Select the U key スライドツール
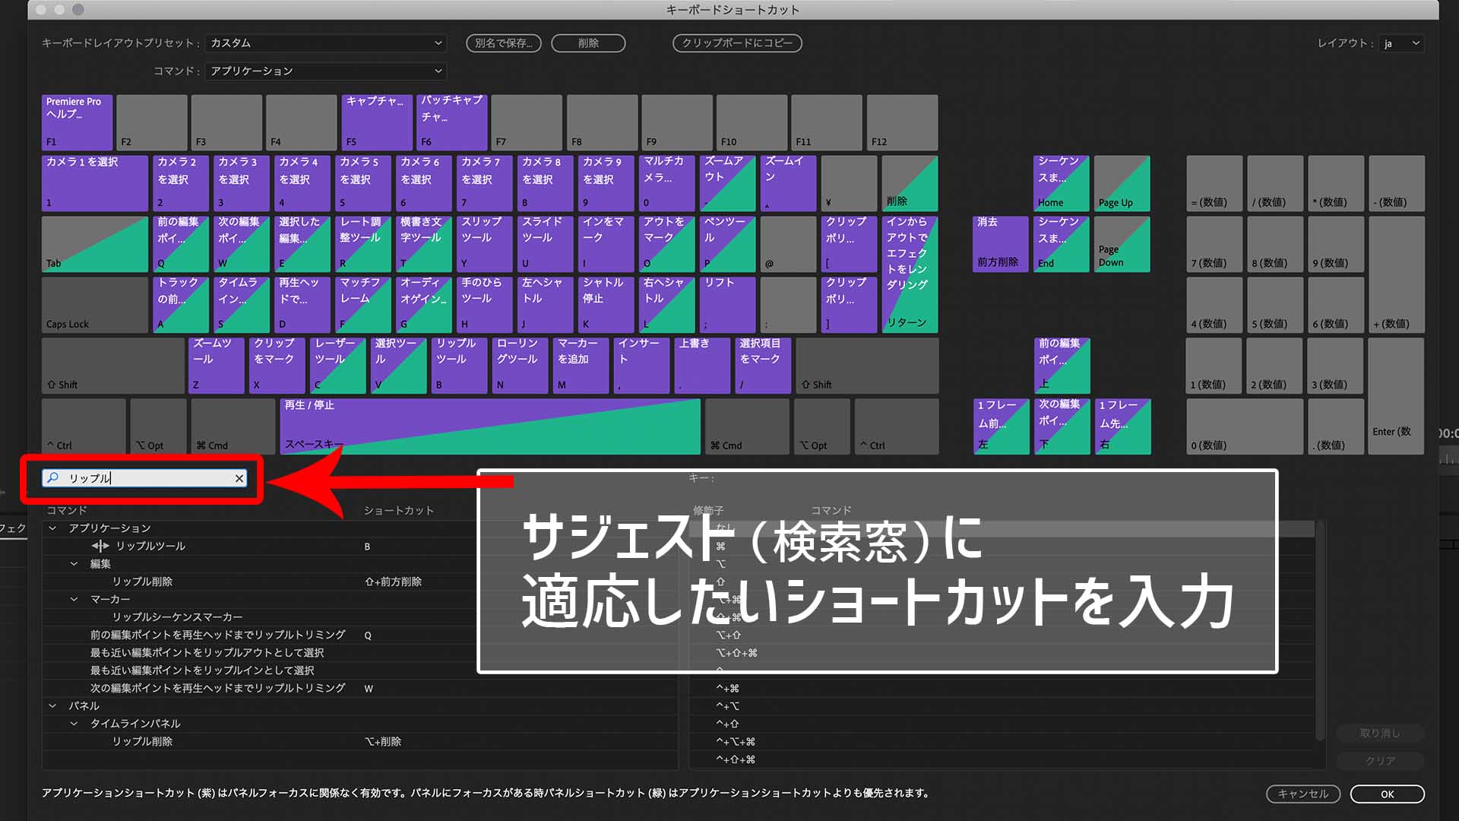Screen dimensions: 1459x821 pyautogui.click(x=546, y=244)
